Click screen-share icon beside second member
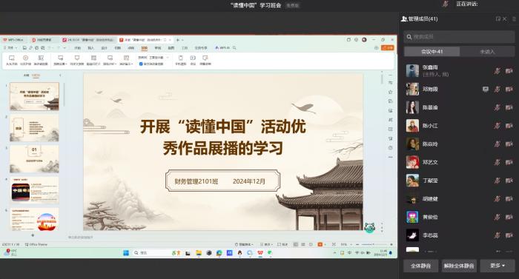 pos(485,89)
